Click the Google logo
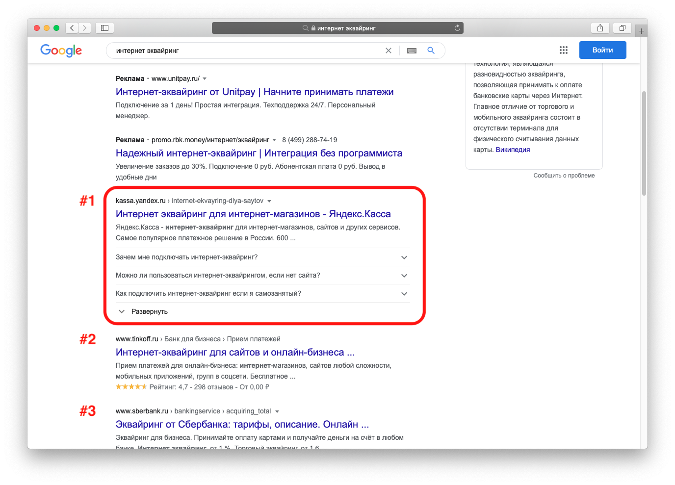 pos(61,50)
